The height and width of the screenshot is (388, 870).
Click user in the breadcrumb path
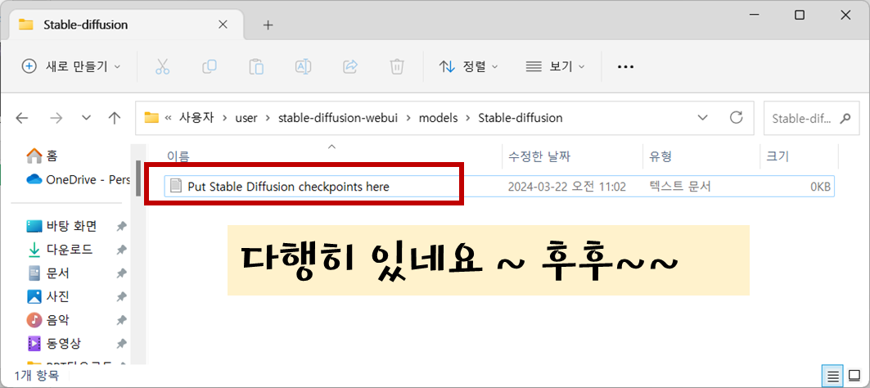(x=246, y=118)
